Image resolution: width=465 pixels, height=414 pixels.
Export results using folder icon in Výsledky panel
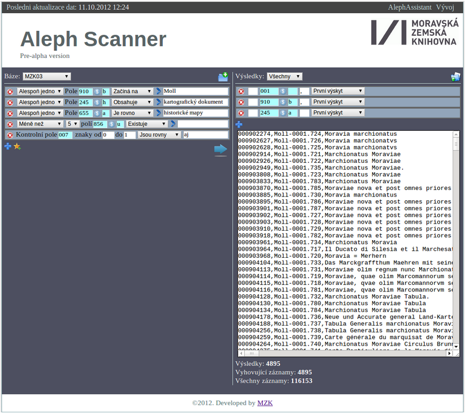455,77
